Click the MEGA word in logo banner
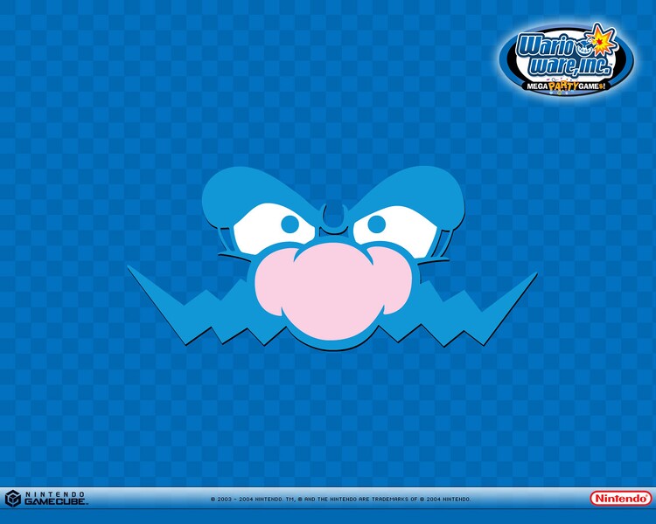This screenshot has width=656, height=524. (x=538, y=86)
